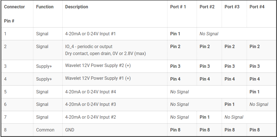This screenshot has width=277, height=137.
Task: Select Pin 8 under Port #3
Action: [229, 130]
